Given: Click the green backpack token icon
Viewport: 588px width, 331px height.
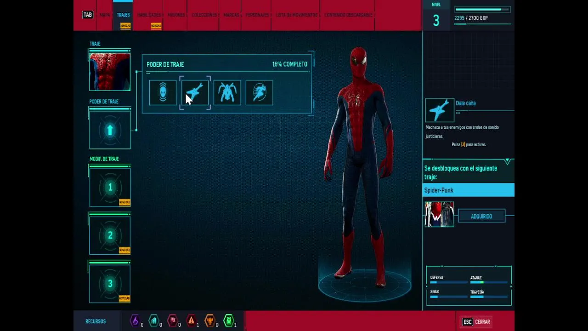Looking at the screenshot, I should pyautogui.click(x=229, y=320).
